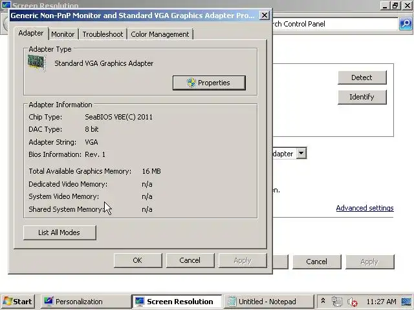Close the adapter properties dialog with X
Screen dimensions: 414x310
coord(265,15)
